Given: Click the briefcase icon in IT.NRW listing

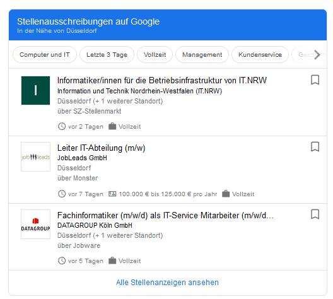Looking at the screenshot, I should tap(112, 126).
